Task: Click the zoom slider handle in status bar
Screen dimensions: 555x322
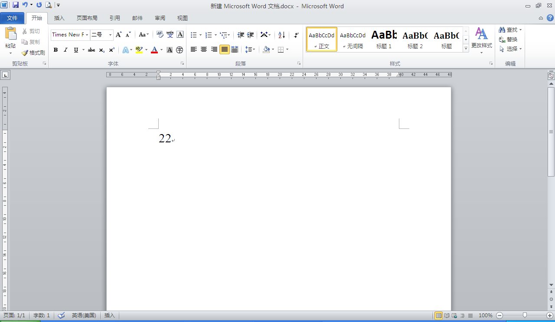Action: [x=525, y=315]
